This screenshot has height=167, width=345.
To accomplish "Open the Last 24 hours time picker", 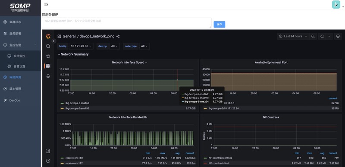I will [x=293, y=36].
